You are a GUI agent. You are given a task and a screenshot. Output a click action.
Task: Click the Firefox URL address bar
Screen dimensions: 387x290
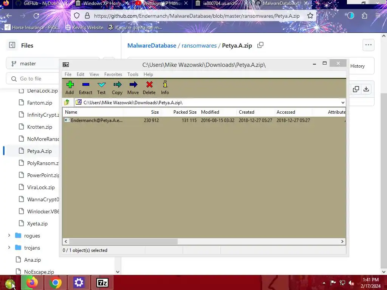(x=197, y=16)
